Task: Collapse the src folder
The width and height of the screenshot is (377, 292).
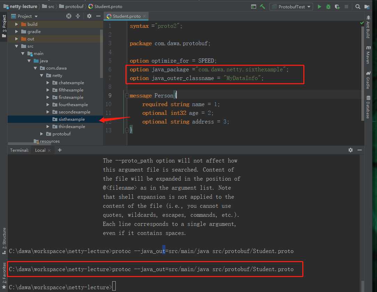Action: pyautogui.click(x=16, y=46)
